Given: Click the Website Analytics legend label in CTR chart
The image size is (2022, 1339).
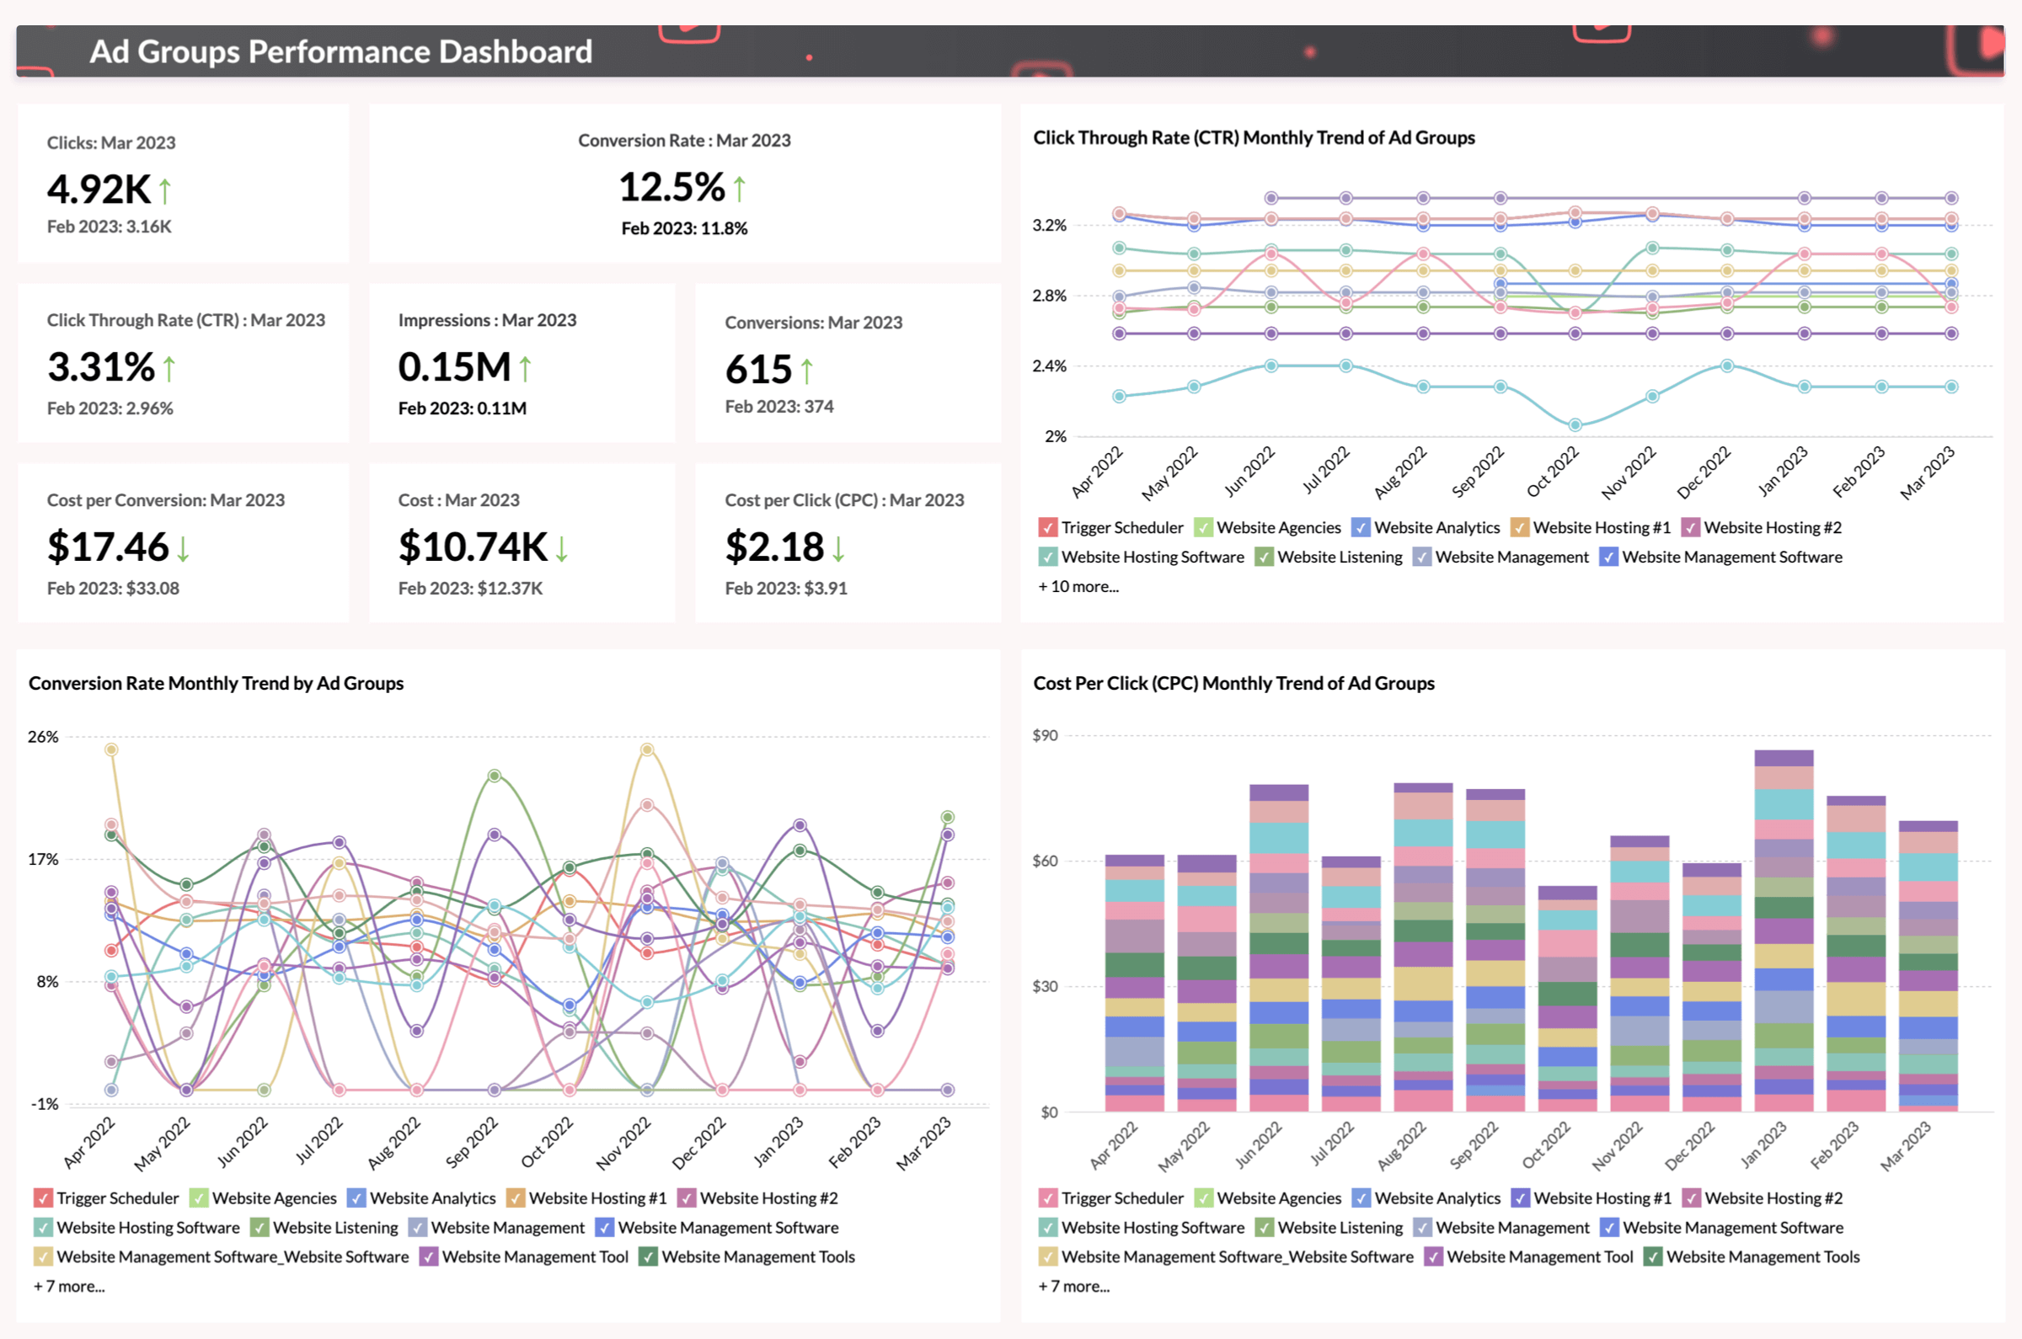Looking at the screenshot, I should coord(1436,528).
